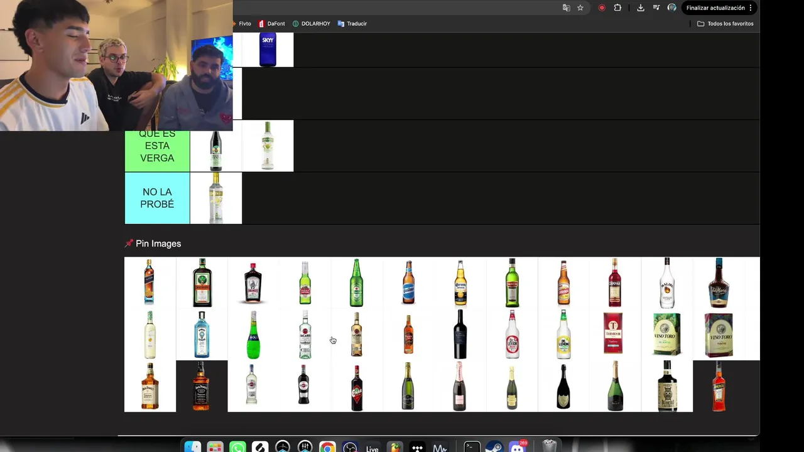Click the Jägermeister bottle image

click(x=202, y=282)
